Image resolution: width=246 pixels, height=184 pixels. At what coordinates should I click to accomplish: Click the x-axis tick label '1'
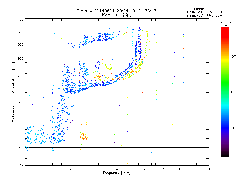[25, 169]
